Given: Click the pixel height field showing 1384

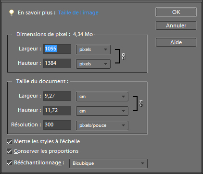Looking at the screenshot, I should tap(57, 63).
